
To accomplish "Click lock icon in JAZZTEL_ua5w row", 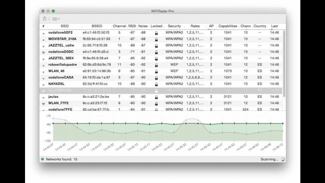I will pyautogui.click(x=156, y=46).
